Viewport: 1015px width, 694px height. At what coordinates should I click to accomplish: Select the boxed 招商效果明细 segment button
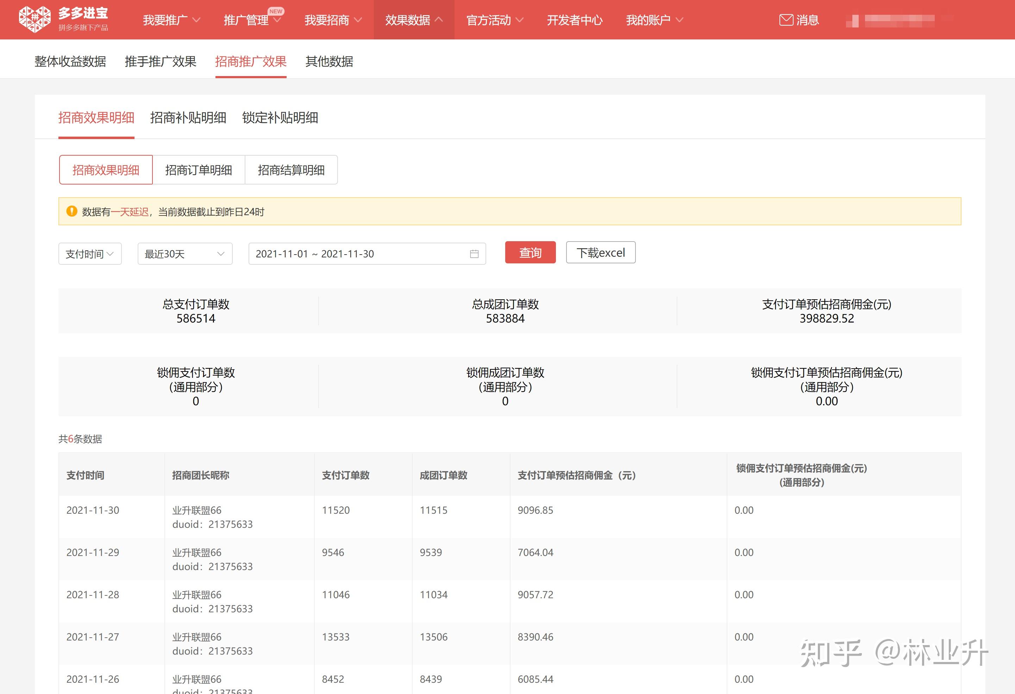106,170
